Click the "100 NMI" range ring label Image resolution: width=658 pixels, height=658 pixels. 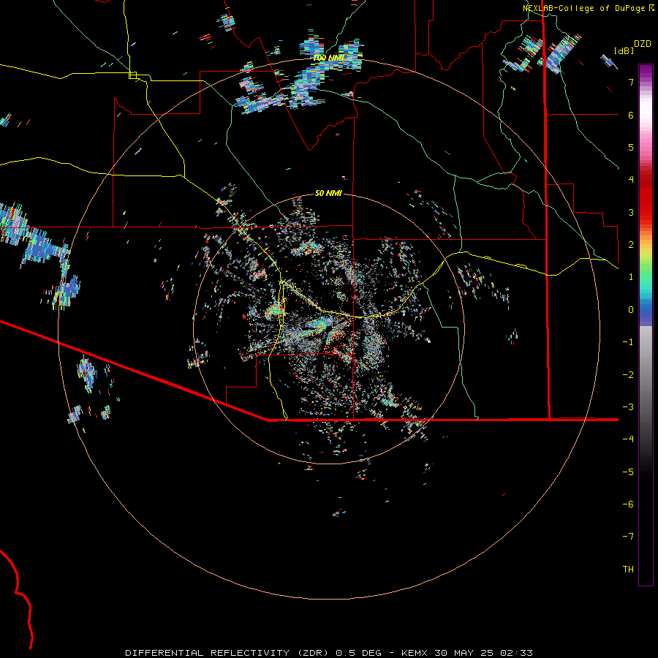328,58
